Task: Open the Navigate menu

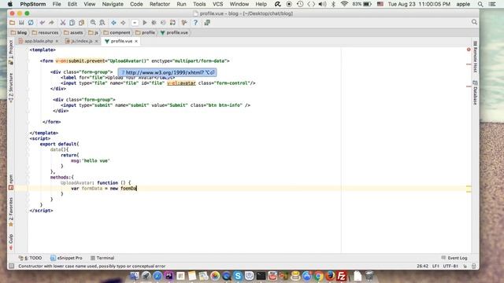Action: click(113, 4)
